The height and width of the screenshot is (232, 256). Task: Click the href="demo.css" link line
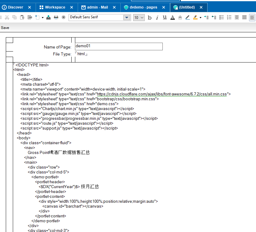click(x=69, y=104)
